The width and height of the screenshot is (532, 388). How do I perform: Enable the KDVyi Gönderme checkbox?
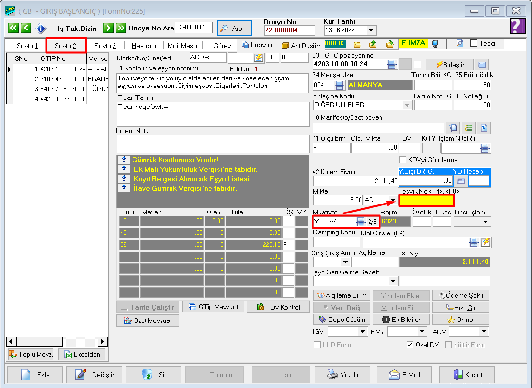[403, 160]
